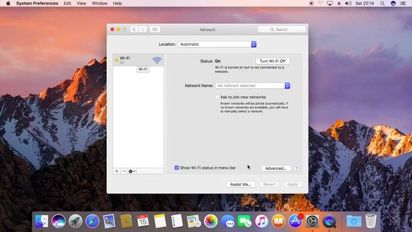Open iTunes music note icon in Dock
The width and height of the screenshot is (412, 232).
click(x=261, y=221)
